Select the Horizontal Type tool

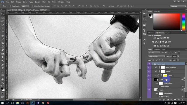(3, 68)
